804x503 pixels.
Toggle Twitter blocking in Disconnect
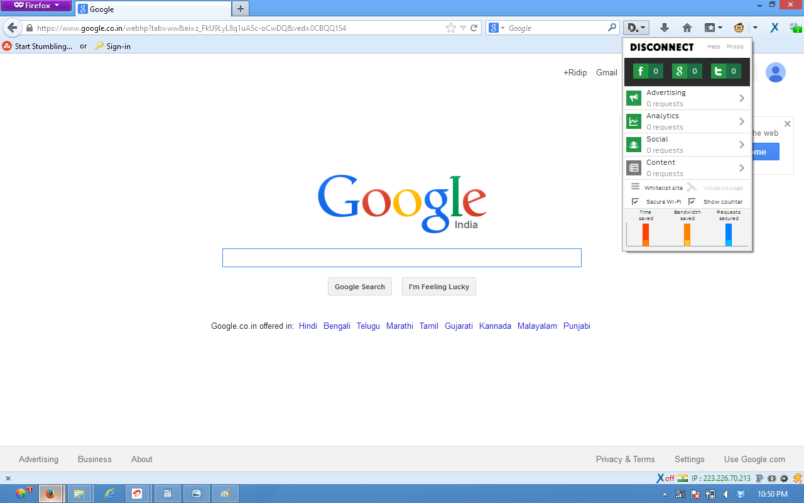pos(725,71)
